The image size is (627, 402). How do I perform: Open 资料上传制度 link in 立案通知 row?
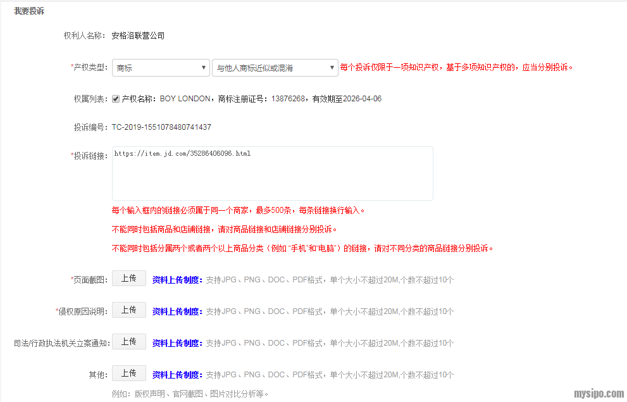pyautogui.click(x=177, y=343)
